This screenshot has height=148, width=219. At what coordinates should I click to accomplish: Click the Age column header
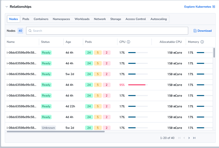tap(68, 42)
